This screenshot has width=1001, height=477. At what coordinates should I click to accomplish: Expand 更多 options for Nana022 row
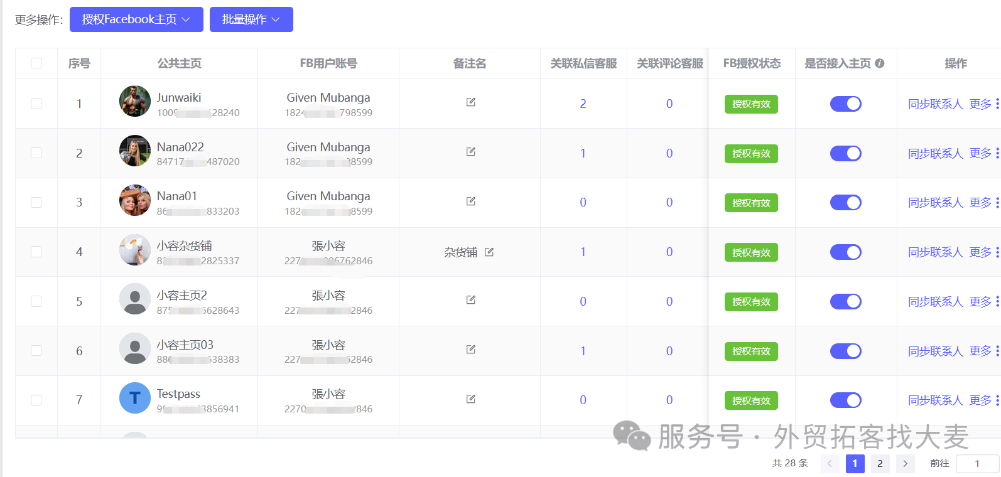point(980,153)
